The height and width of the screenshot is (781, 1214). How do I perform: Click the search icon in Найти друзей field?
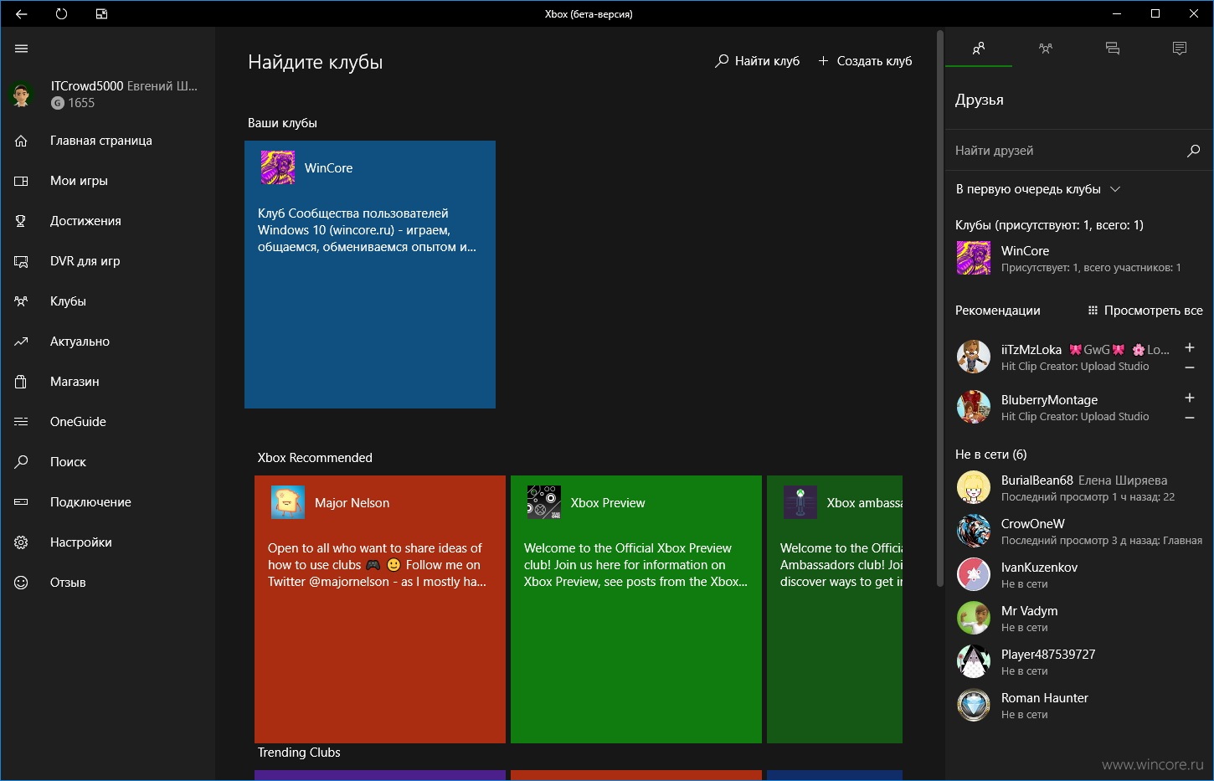click(x=1193, y=151)
